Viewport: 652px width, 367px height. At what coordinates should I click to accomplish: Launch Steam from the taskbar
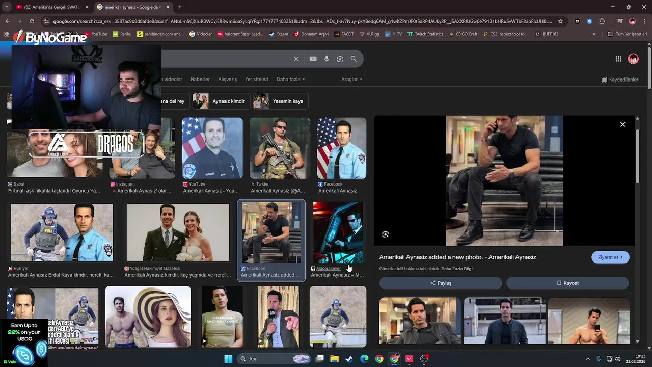349,359
